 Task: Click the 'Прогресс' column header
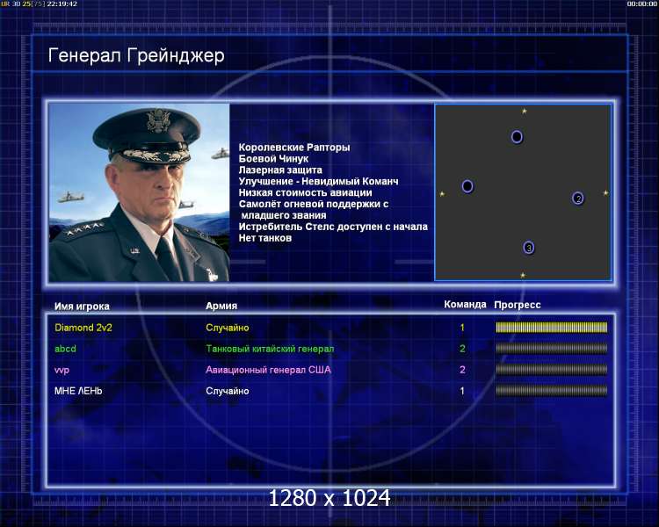518,305
